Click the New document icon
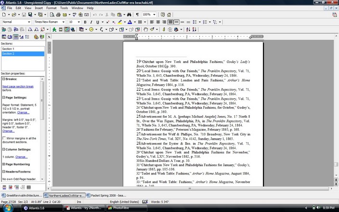Viewport: 339px width, 212px height. point(4,15)
